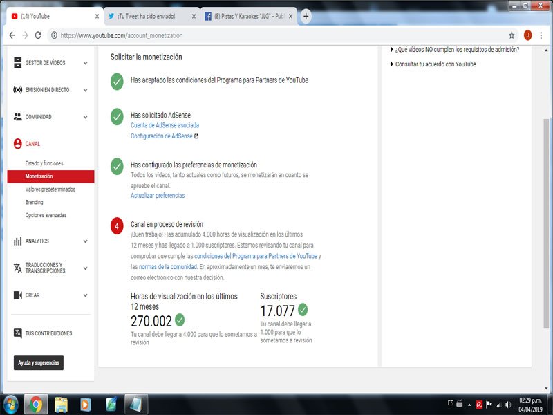Image resolution: width=553 pixels, height=415 pixels.
Task: Select Opciones avanzadas in the sidebar
Action: (x=46, y=215)
